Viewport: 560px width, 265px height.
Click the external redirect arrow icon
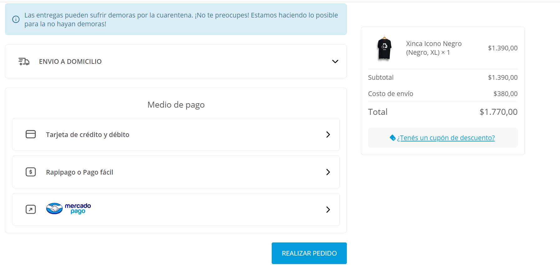pos(31,209)
